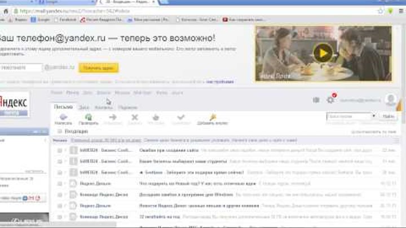Open the Chrome browser menu button
The width and height of the screenshot is (406, 228).
point(400,11)
